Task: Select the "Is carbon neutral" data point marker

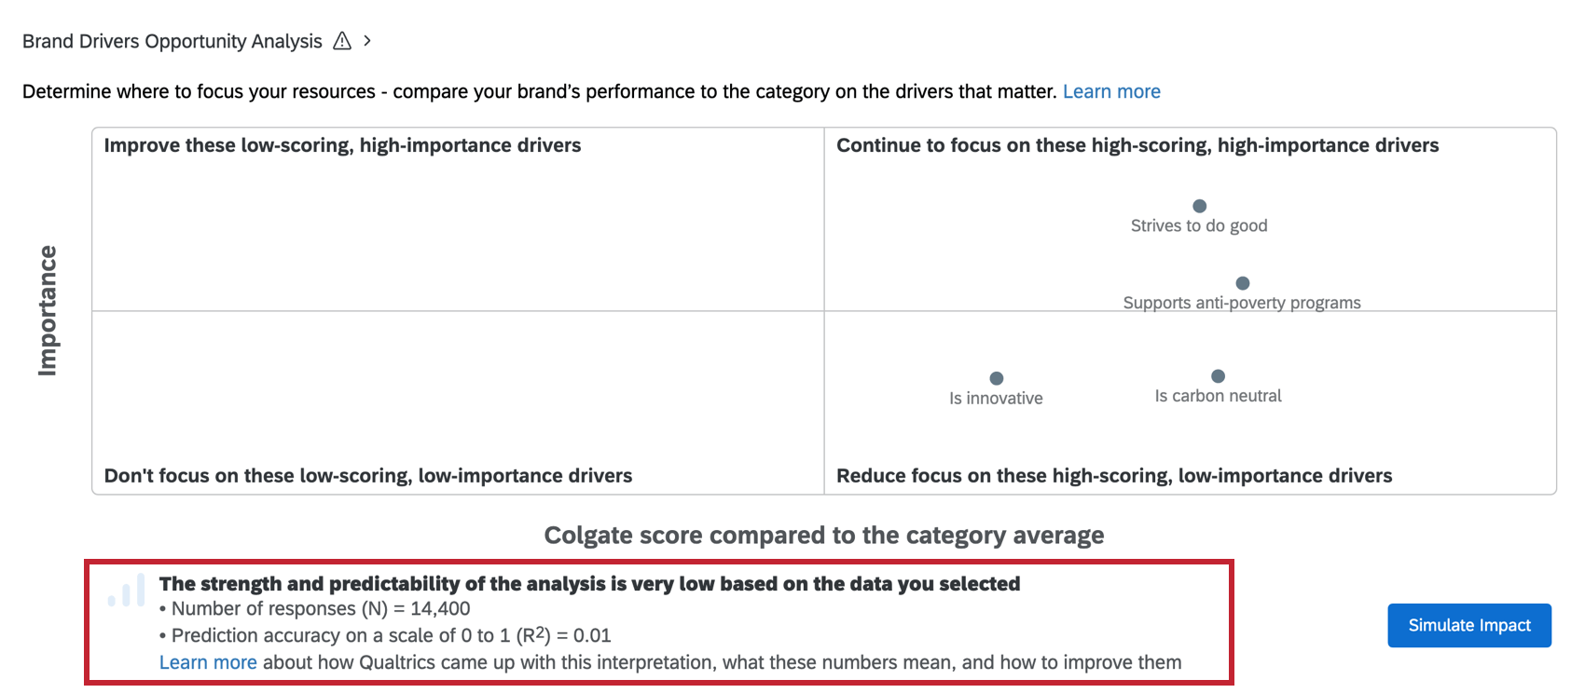Action: click(x=1218, y=375)
